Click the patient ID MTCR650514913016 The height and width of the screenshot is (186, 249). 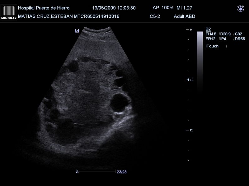click(96, 16)
